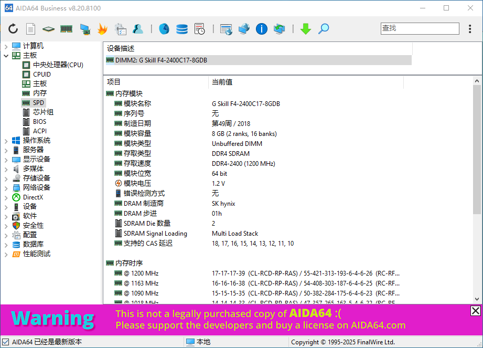483x348 pixels.
Task: Toggle the checkbox in the status bar
Action: (5, 342)
